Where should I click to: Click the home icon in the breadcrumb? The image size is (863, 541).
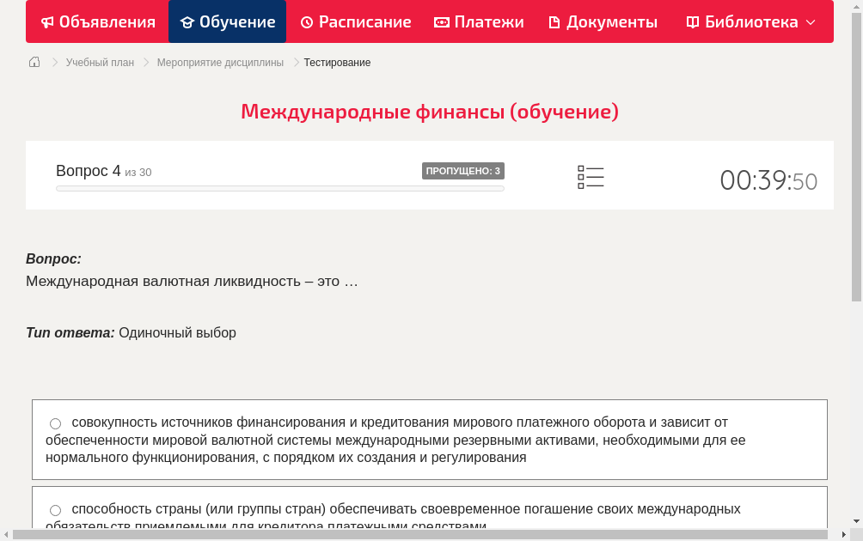point(34,62)
